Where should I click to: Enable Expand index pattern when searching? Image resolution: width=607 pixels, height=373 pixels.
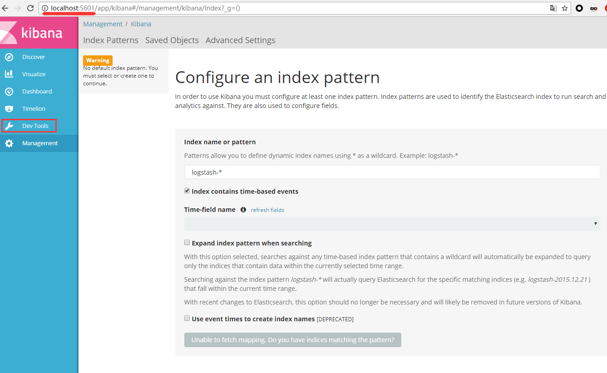(x=187, y=243)
